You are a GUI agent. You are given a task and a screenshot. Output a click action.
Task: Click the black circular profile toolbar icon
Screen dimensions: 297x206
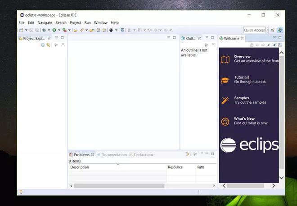pyautogui.click(x=111, y=30)
